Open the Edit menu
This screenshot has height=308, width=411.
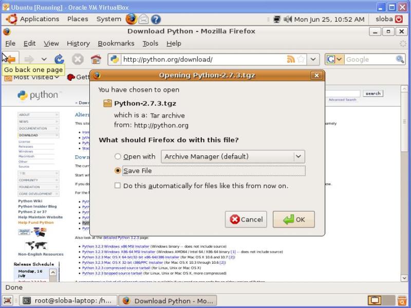[29, 44]
